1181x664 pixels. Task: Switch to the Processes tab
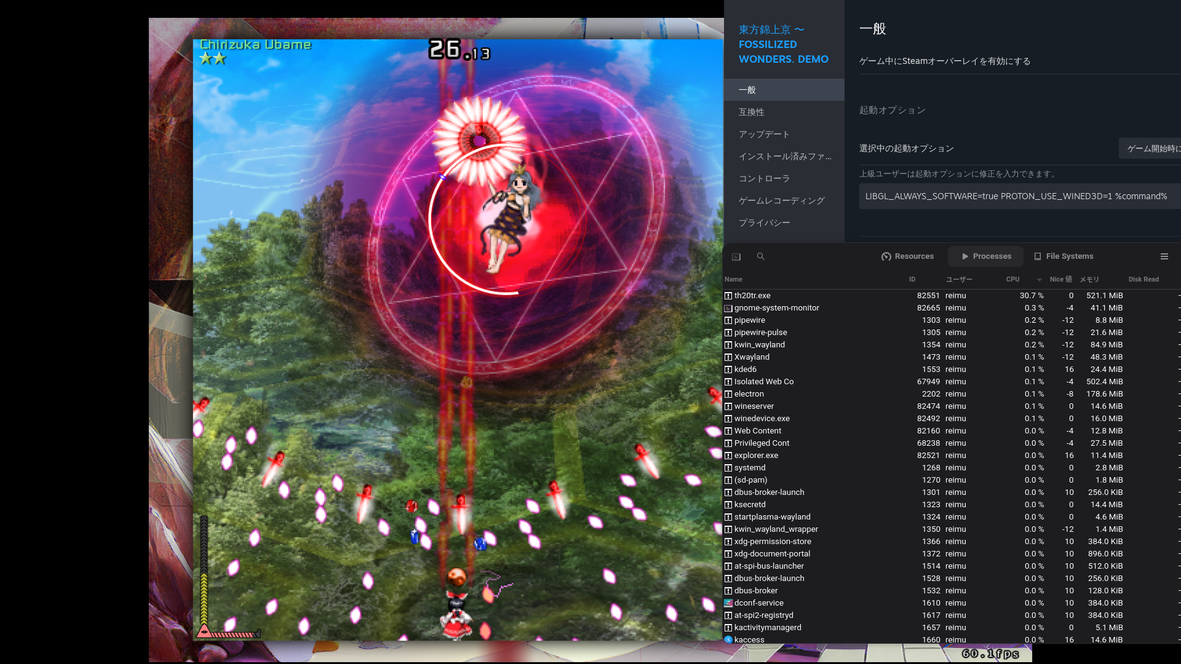pos(986,256)
